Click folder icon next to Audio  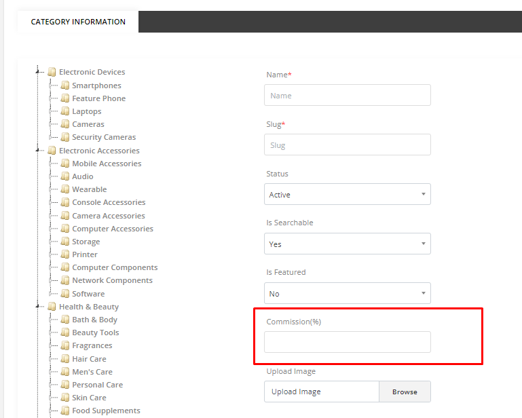click(x=65, y=176)
